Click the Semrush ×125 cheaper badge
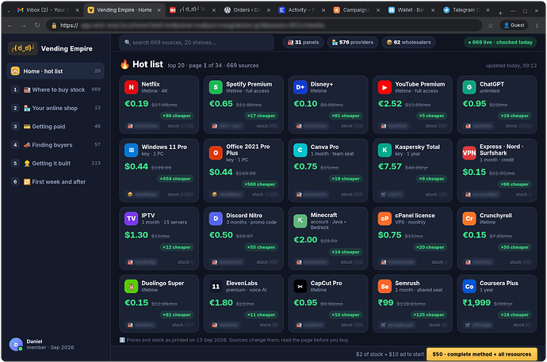547x362 pixels. [429, 314]
